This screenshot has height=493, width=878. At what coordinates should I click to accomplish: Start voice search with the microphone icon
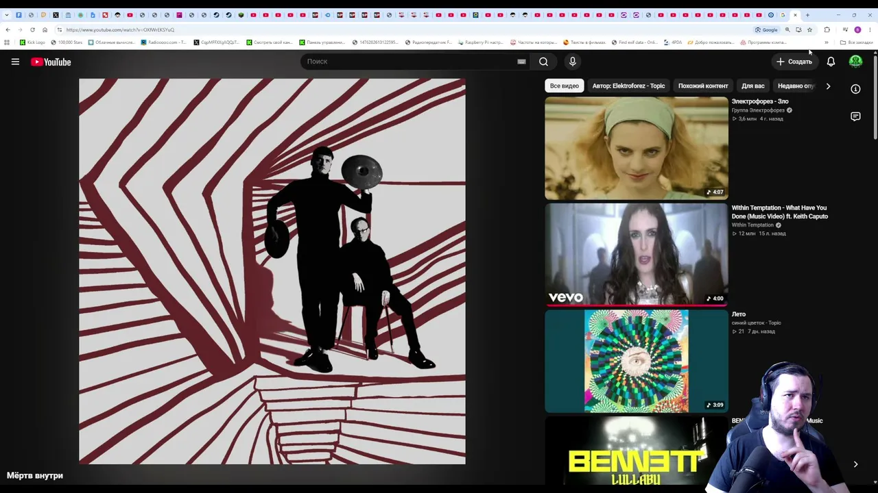[573, 62]
